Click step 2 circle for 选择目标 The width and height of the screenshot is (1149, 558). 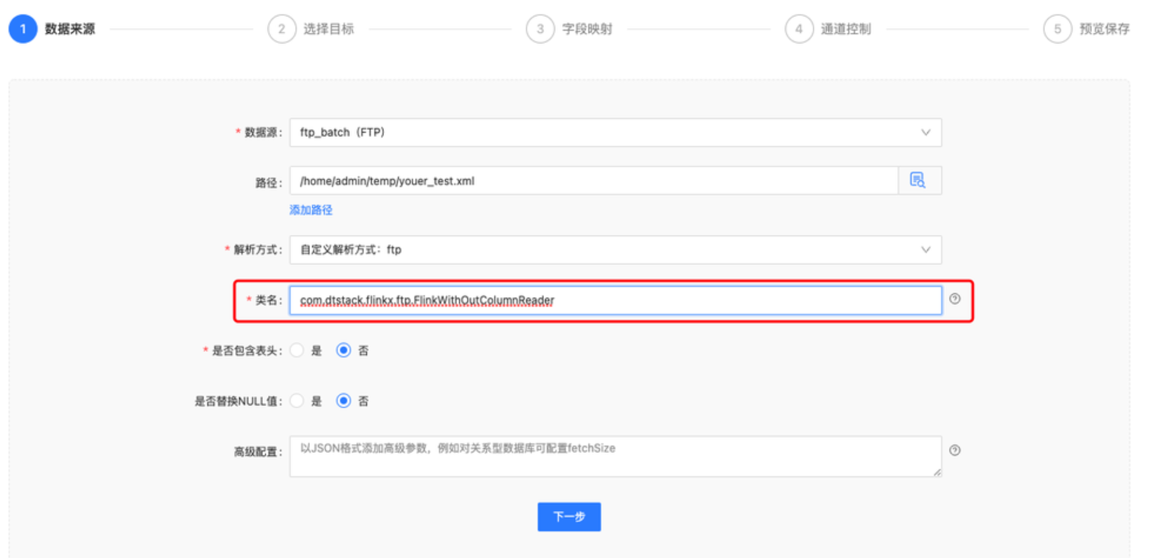coord(282,29)
